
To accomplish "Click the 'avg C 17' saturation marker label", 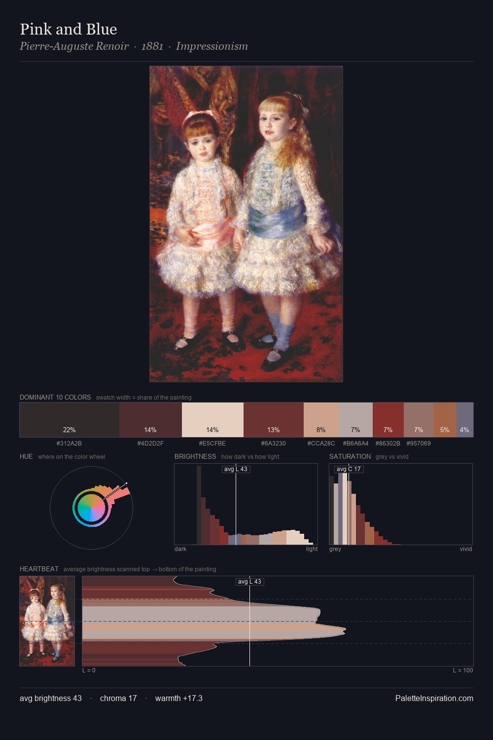I will (349, 469).
